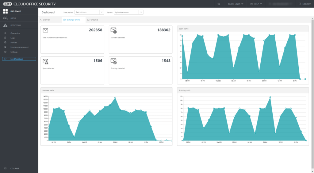This screenshot has width=314, height=173.
Task: Open the Dashboard grid icon in the sidebar
Action: [5, 11]
